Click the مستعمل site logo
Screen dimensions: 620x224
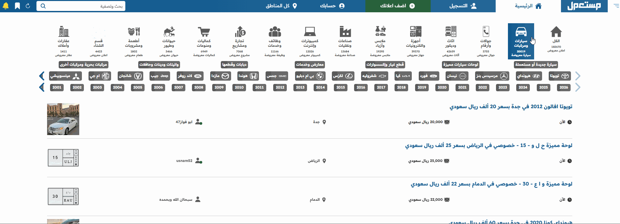584,6
